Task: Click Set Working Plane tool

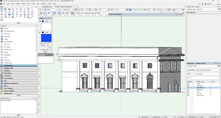Action: [x=9, y=31]
